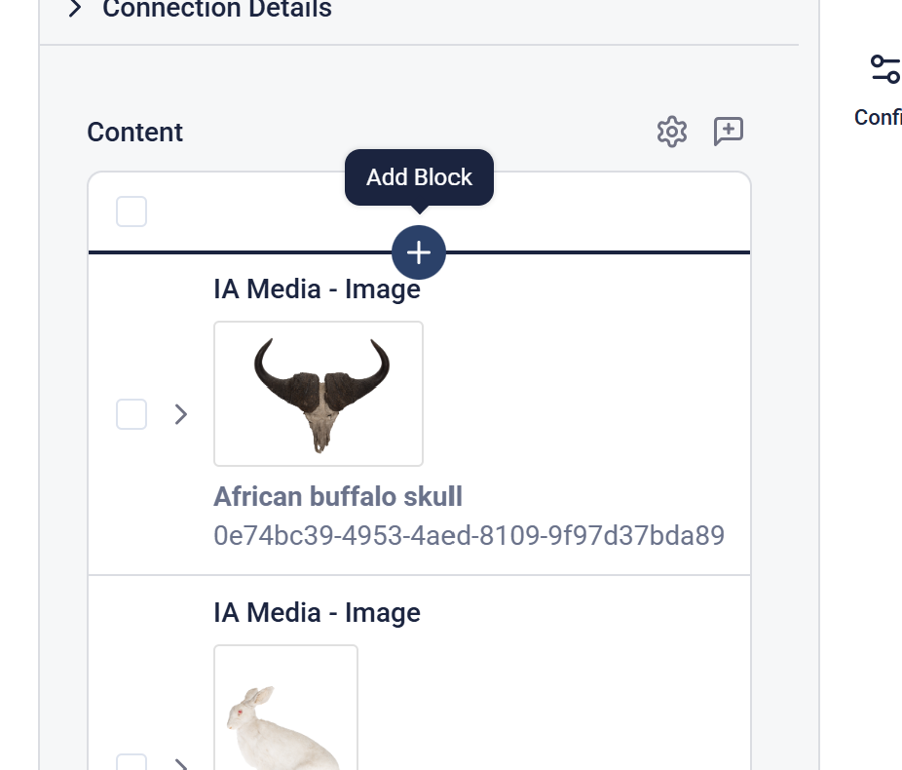The image size is (902, 770).
Task: Check the white rabbit row checkbox
Action: (132, 762)
